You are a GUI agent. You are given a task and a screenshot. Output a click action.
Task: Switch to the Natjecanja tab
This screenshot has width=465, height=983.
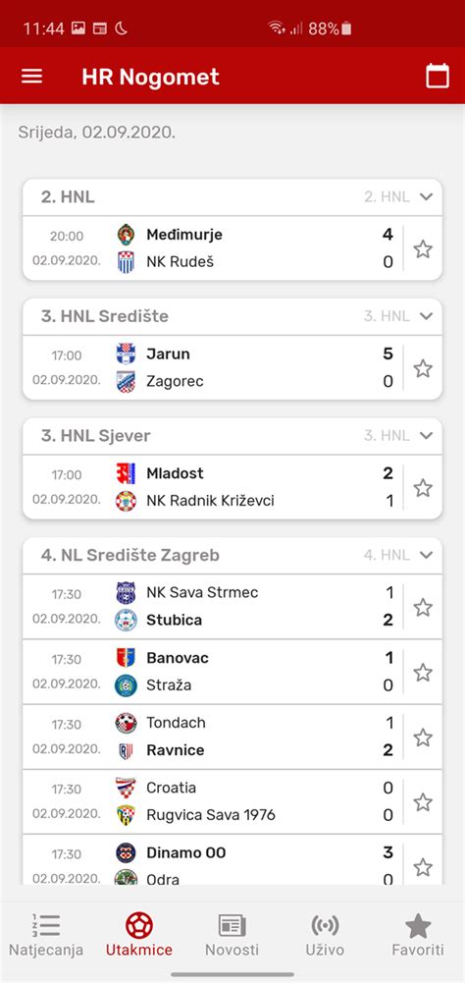[x=46, y=935]
